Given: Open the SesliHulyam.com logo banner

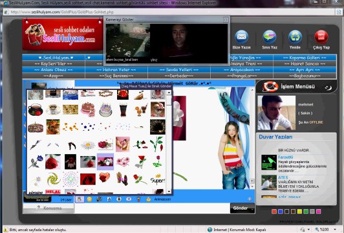Looking at the screenshot, I should click(63, 34).
